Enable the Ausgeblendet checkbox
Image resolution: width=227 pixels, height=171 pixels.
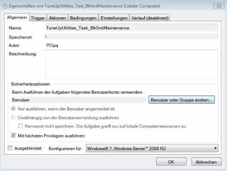(10, 148)
